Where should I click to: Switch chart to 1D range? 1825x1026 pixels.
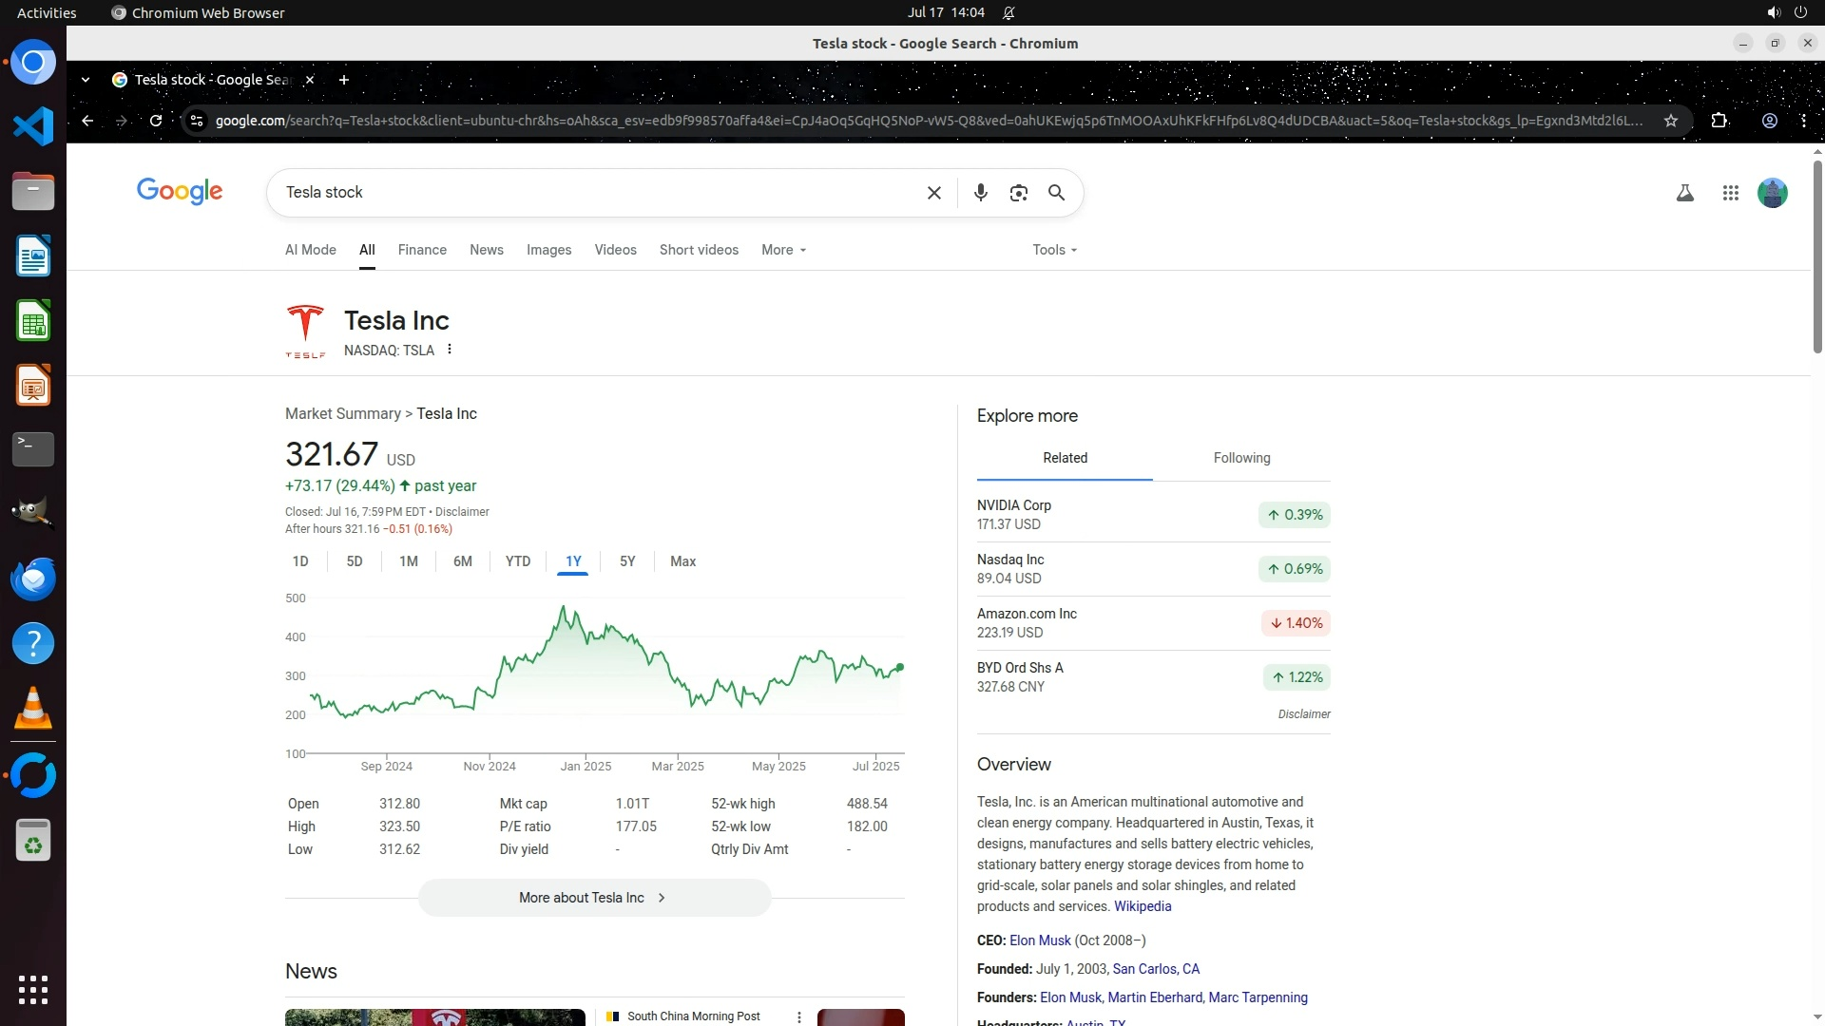pyautogui.click(x=300, y=561)
